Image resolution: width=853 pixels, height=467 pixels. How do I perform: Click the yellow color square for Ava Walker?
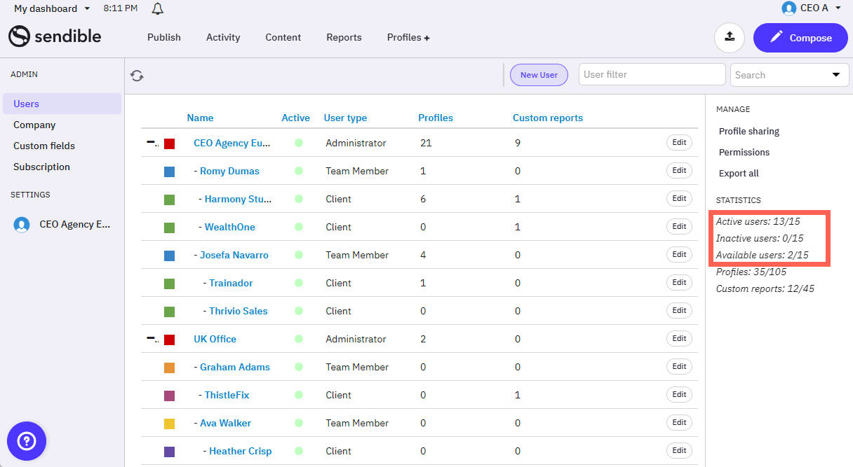pos(169,424)
